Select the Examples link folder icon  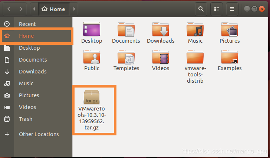pos(230,57)
